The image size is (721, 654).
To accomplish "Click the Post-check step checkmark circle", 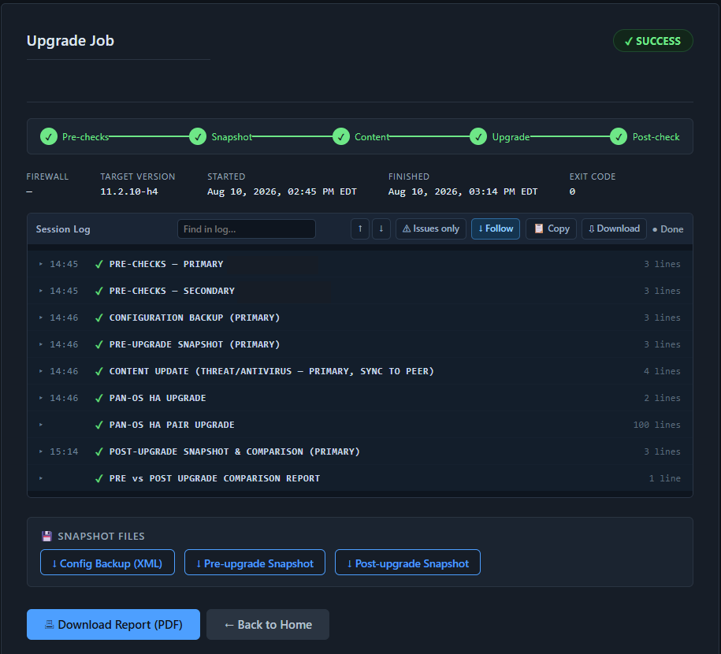I will pyautogui.click(x=619, y=136).
